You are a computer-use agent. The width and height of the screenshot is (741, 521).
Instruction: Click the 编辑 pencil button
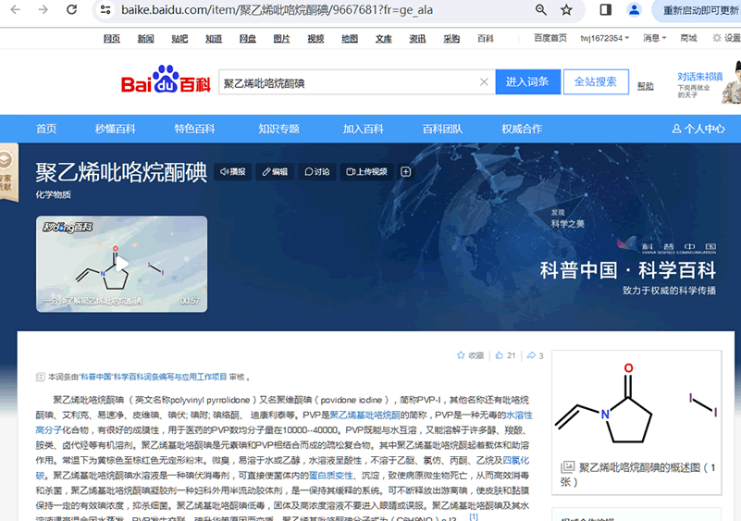pyautogui.click(x=275, y=171)
